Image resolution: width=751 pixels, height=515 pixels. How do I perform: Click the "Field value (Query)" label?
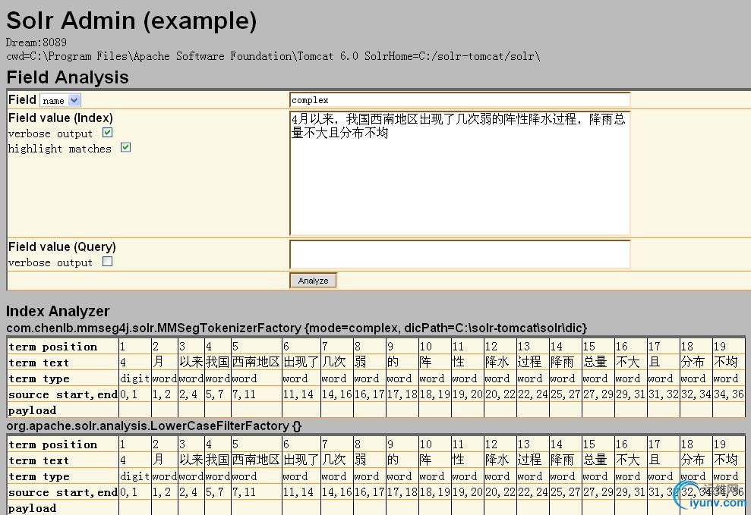tap(62, 247)
